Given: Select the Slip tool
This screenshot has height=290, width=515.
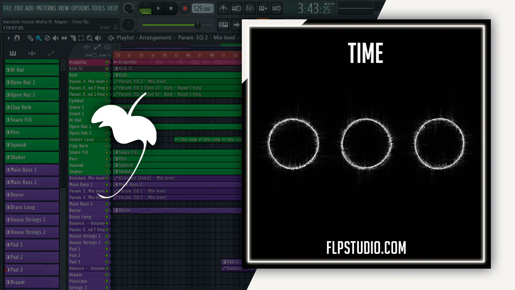Looking at the screenshot, I should 64,38.
